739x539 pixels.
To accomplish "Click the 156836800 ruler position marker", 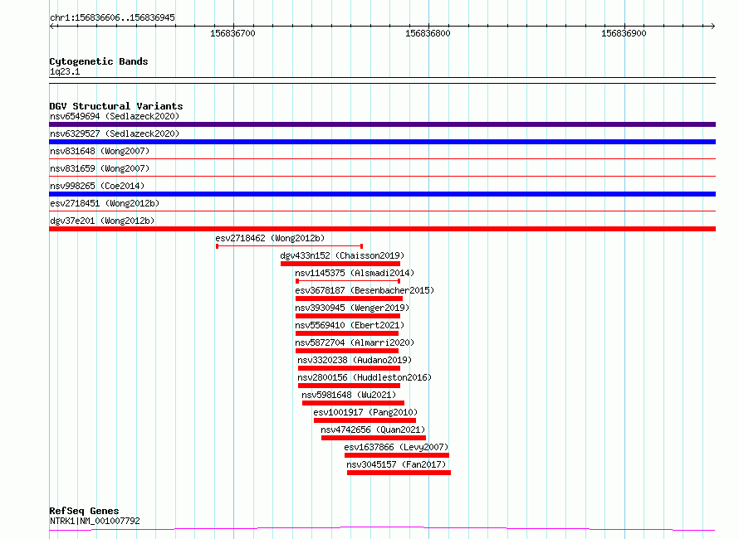I will 428,33.
